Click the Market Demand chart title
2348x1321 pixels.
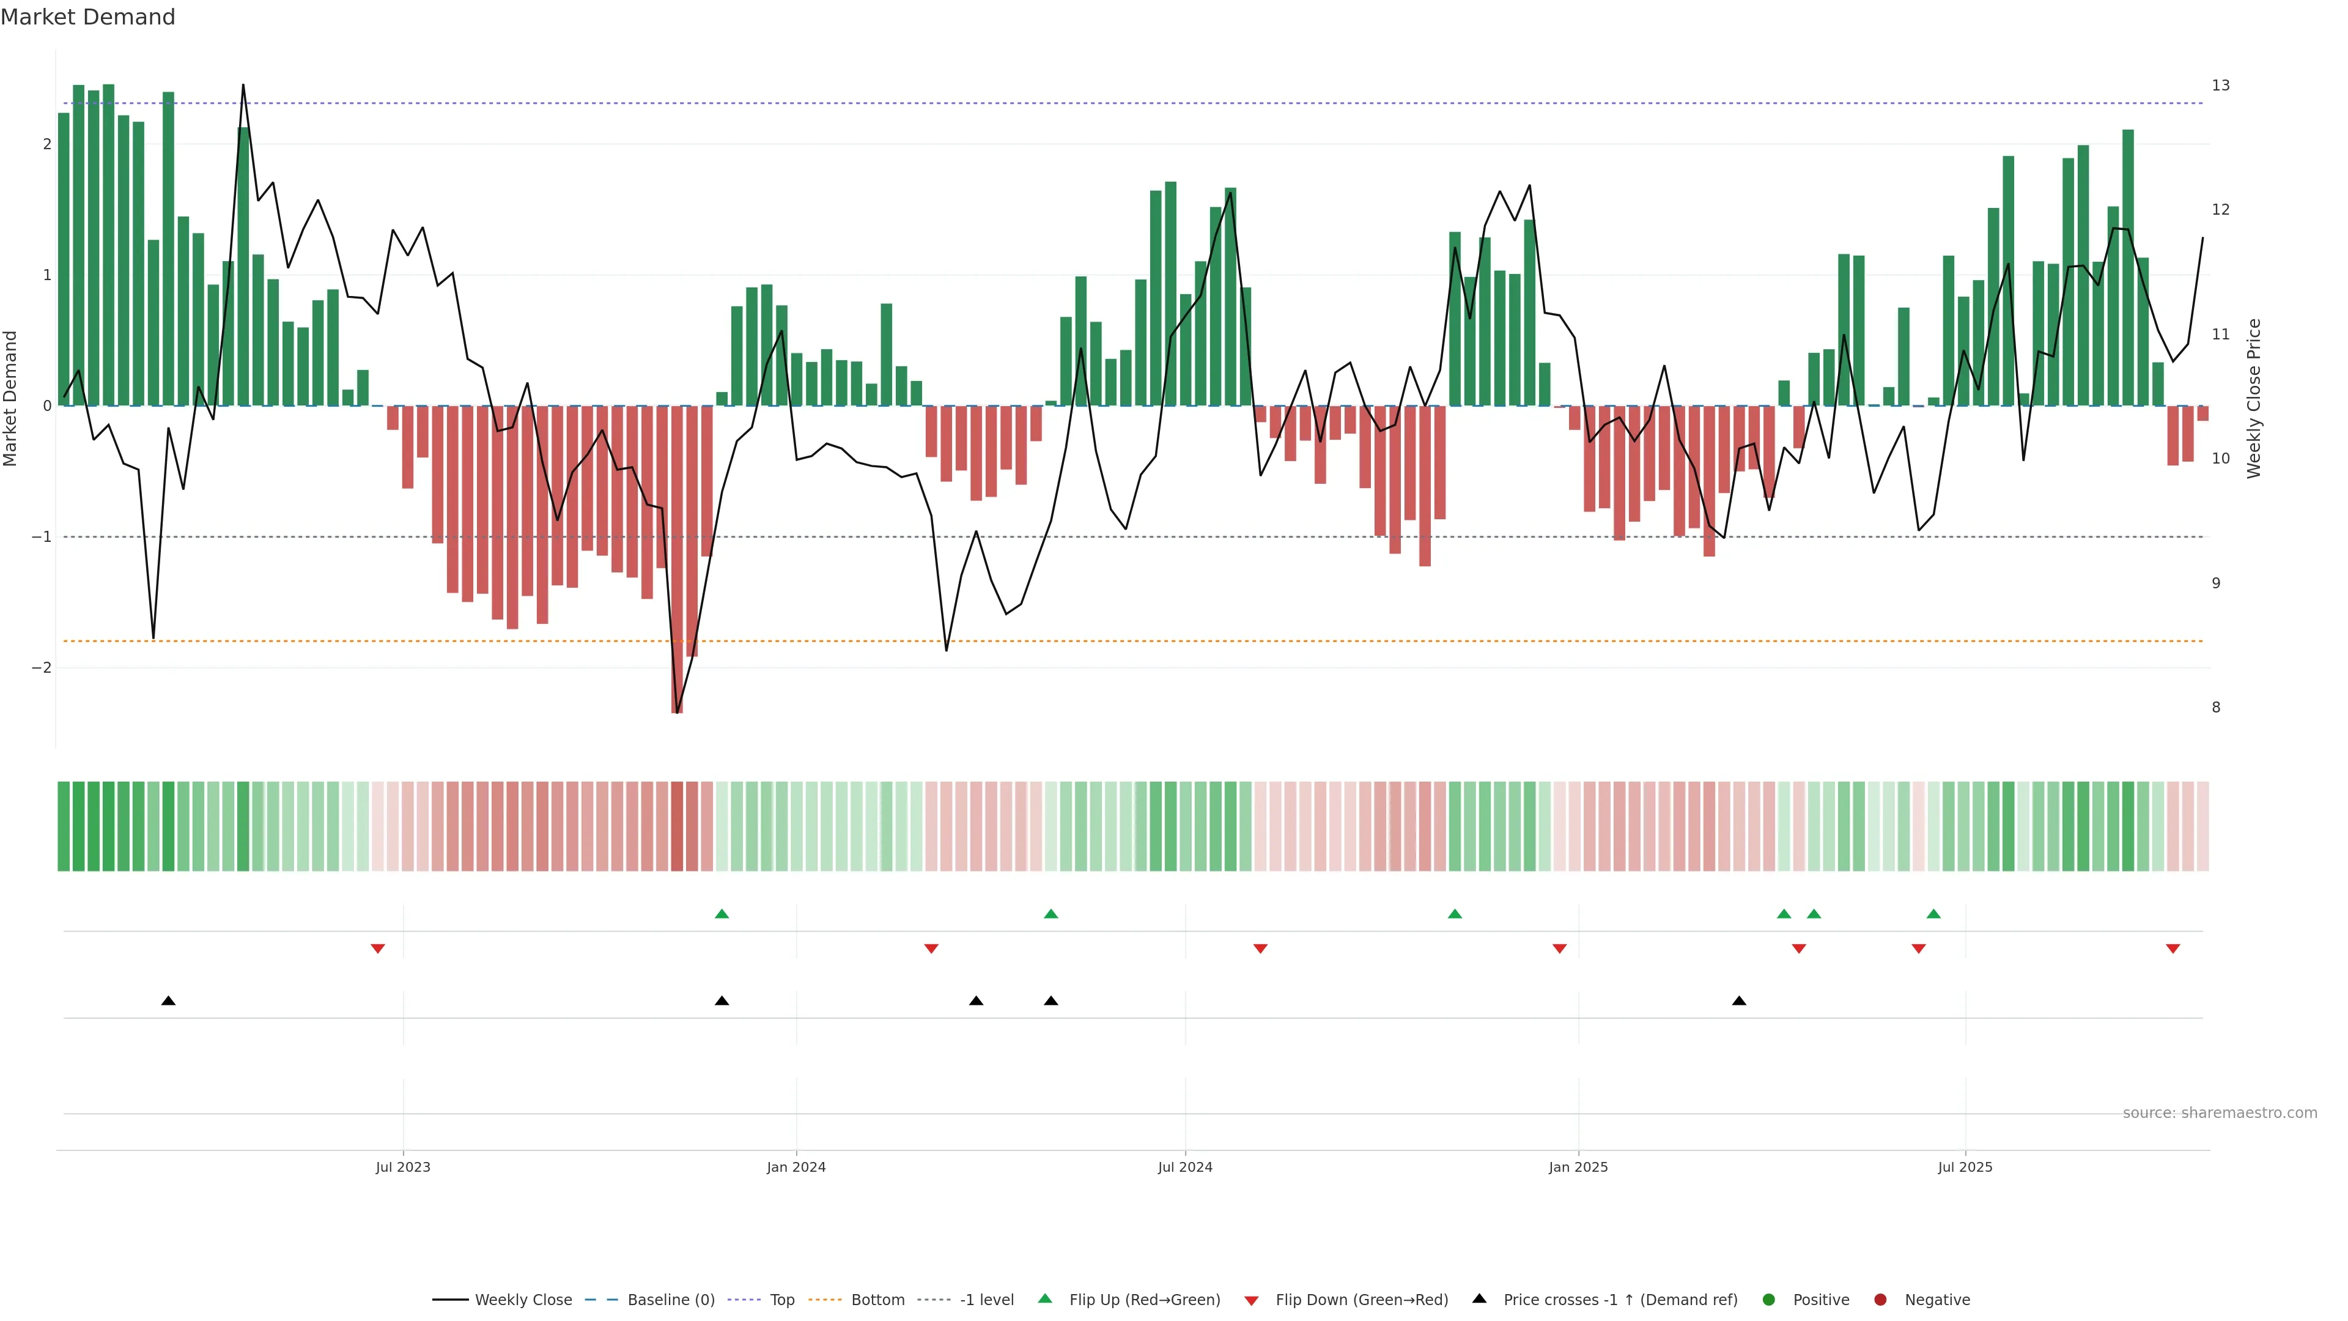(x=87, y=17)
